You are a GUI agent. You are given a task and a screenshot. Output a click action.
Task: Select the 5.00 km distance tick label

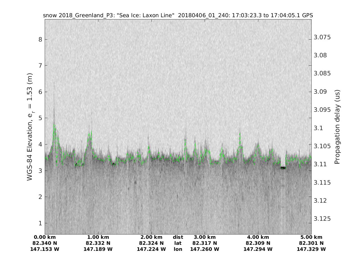pyautogui.click(x=311, y=237)
